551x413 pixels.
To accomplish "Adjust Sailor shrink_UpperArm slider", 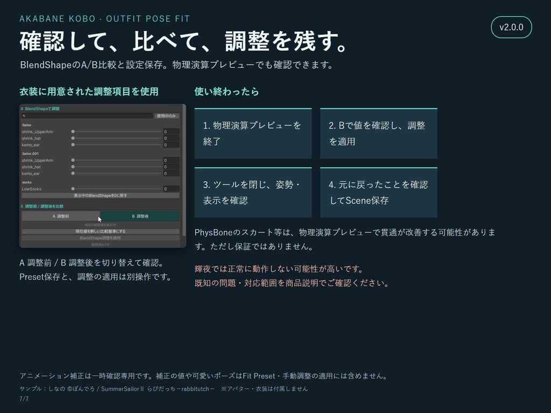I will point(117,132).
